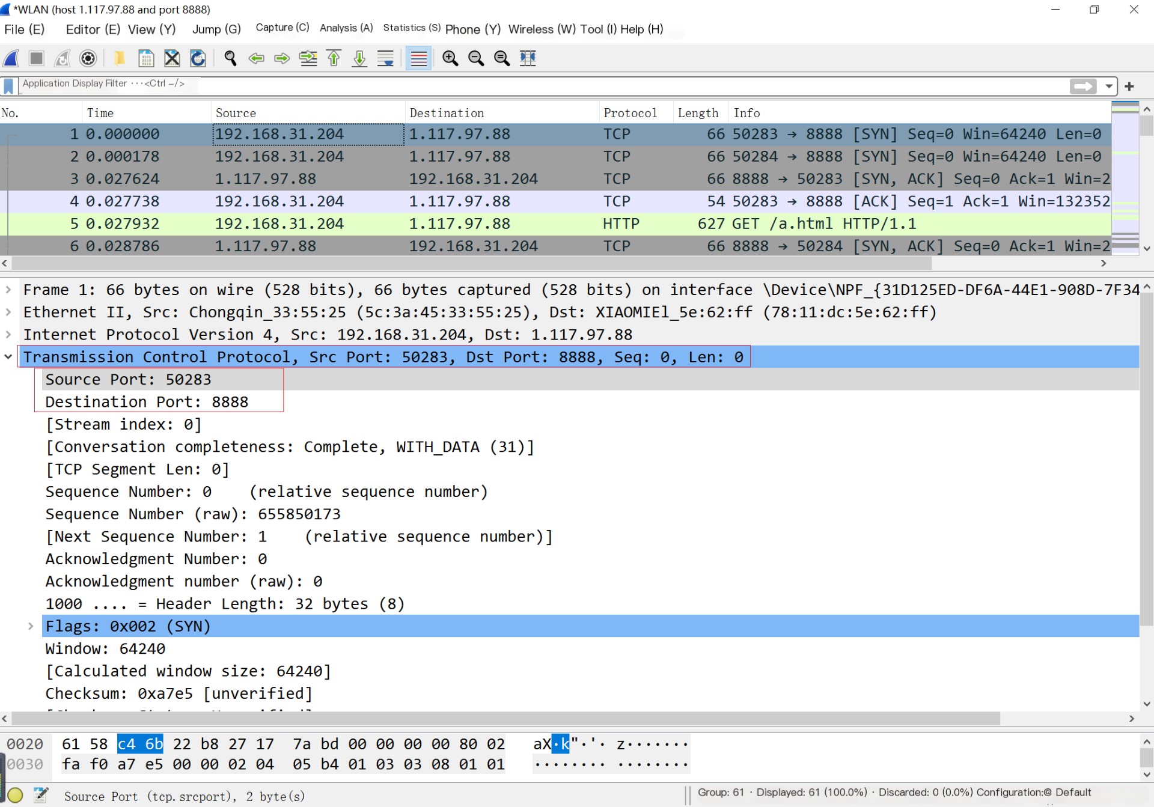Zoom in packet text size
The height and width of the screenshot is (807, 1154).
pyautogui.click(x=450, y=58)
